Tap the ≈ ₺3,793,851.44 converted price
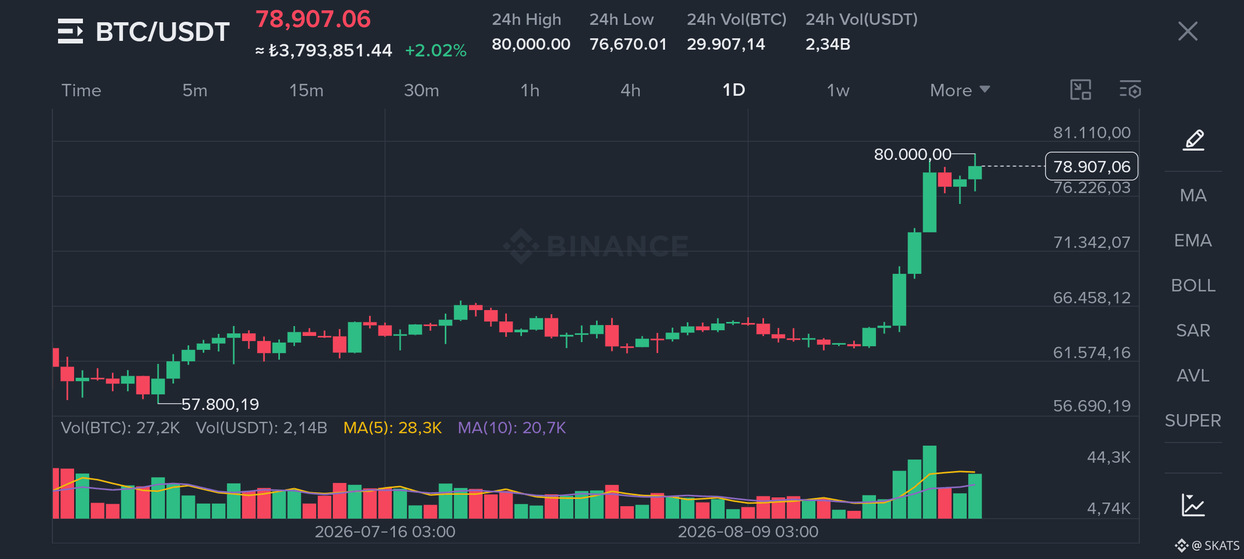The width and height of the screenshot is (1244, 559). click(x=323, y=50)
